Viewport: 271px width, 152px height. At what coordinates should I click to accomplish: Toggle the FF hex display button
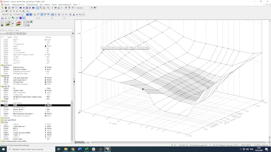tap(56, 15)
